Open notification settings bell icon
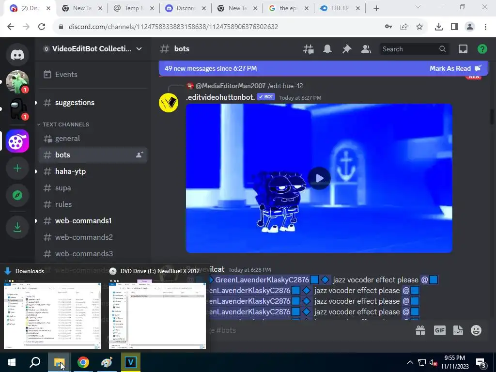 coord(327,49)
